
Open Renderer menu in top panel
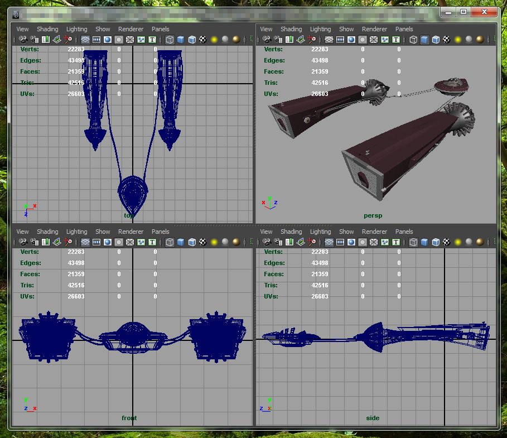coord(131,29)
